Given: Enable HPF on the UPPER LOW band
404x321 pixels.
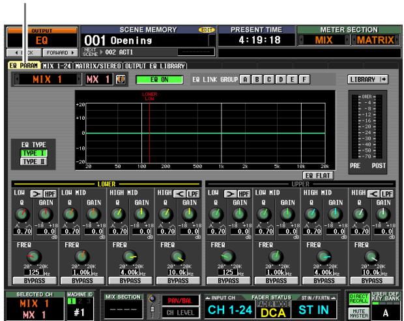Looking at the screenshot, I should 244,194.
